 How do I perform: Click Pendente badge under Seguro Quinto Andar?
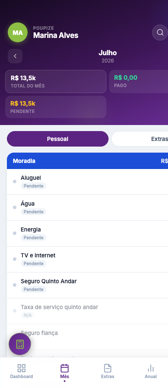(x=34, y=289)
